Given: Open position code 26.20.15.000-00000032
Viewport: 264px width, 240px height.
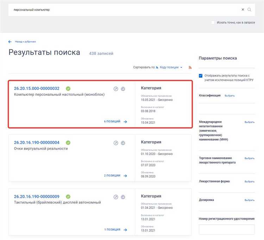Looking at the screenshot, I should tap(37, 88).
